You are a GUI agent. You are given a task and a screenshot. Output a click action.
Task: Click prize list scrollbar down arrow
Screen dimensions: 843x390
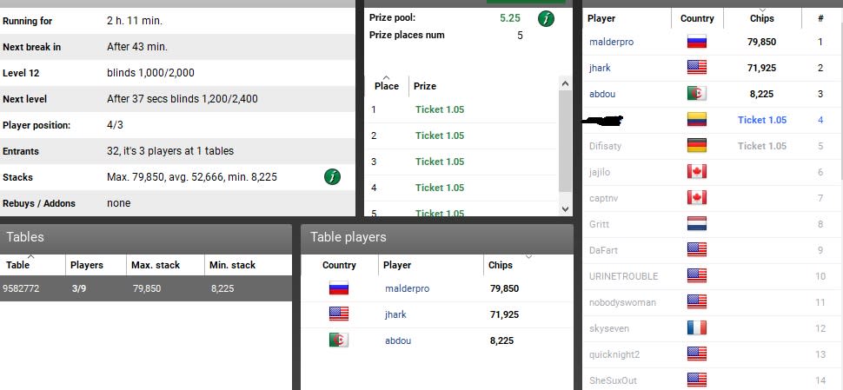(565, 209)
